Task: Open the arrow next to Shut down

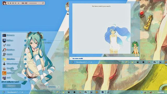Action: [x=59, y=87]
